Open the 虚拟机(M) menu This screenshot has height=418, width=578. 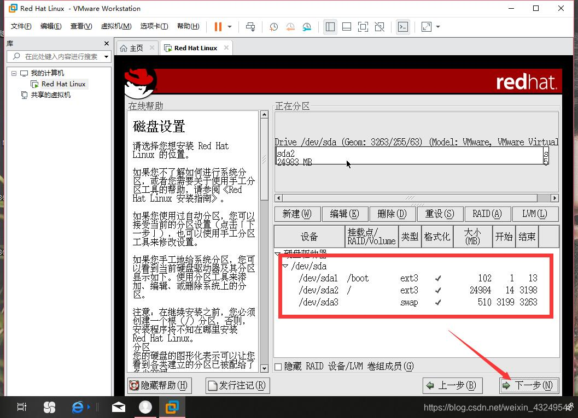(116, 26)
